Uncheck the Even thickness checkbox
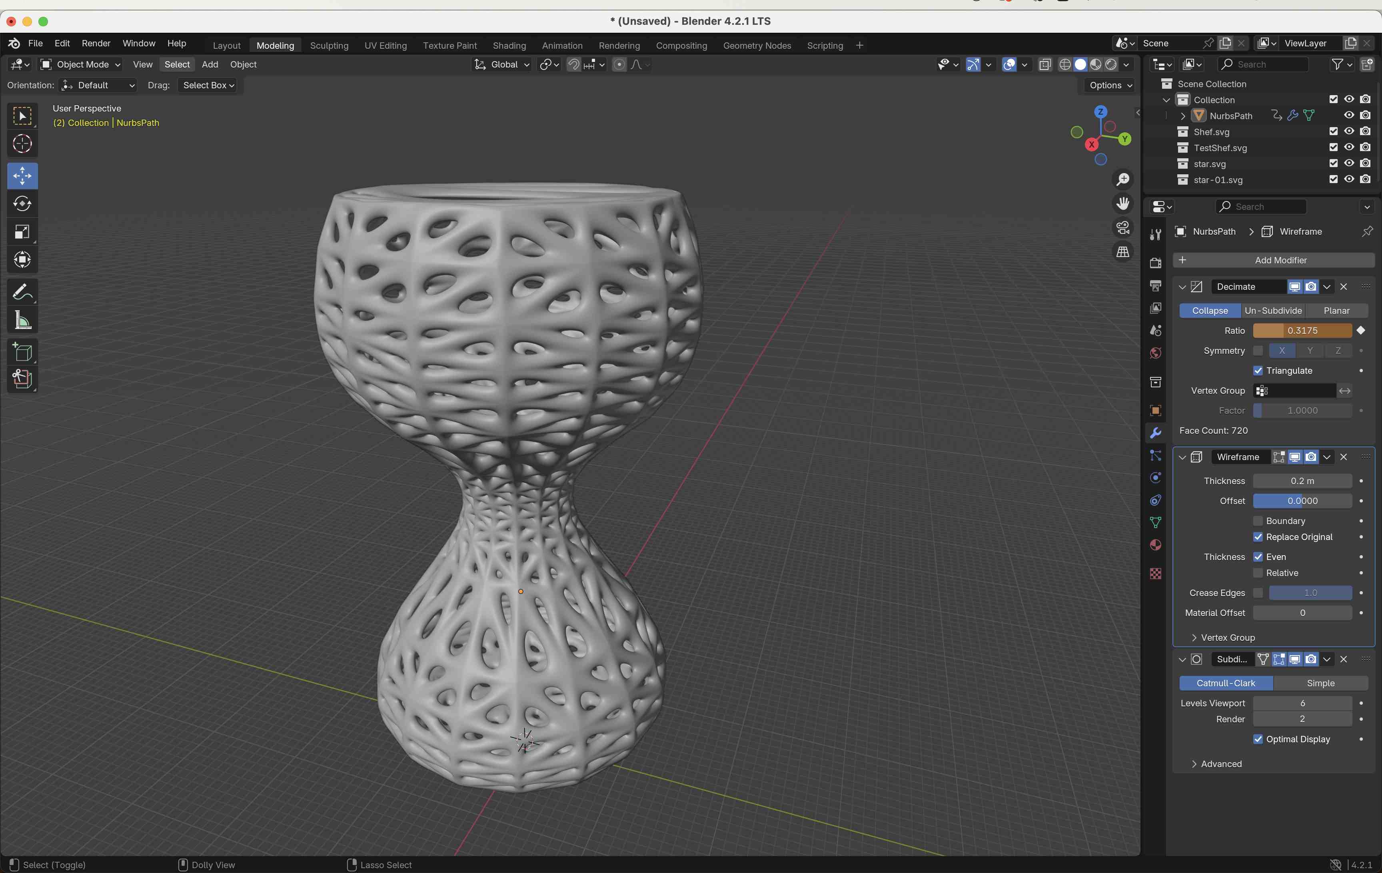The image size is (1382, 873). point(1258,557)
